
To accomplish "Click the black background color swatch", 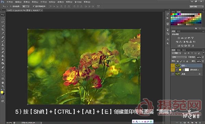I will [x=4, y=94].
